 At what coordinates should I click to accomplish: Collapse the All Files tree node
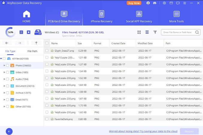pos(1,58)
